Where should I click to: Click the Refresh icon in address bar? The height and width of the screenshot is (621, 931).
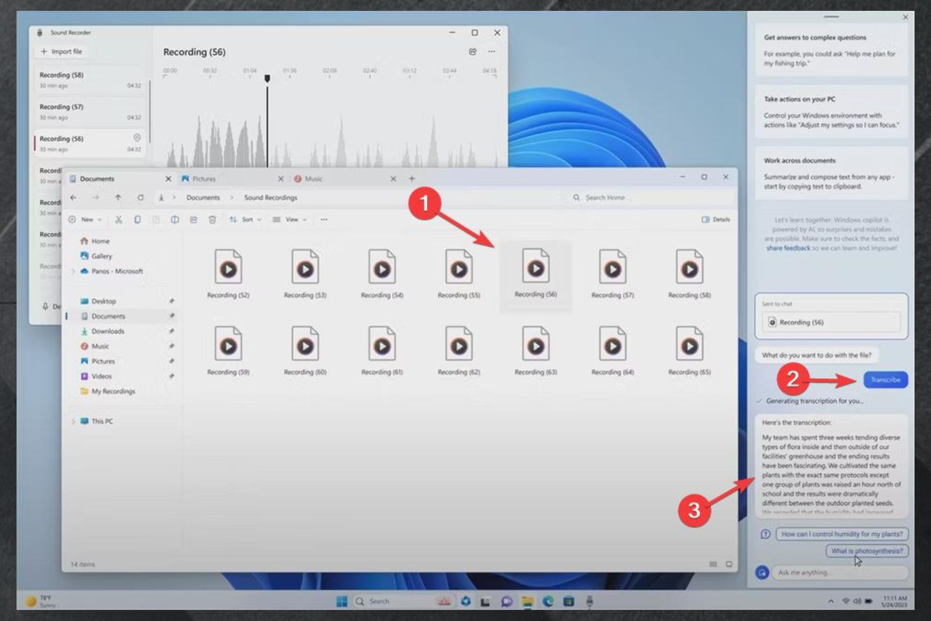point(141,197)
